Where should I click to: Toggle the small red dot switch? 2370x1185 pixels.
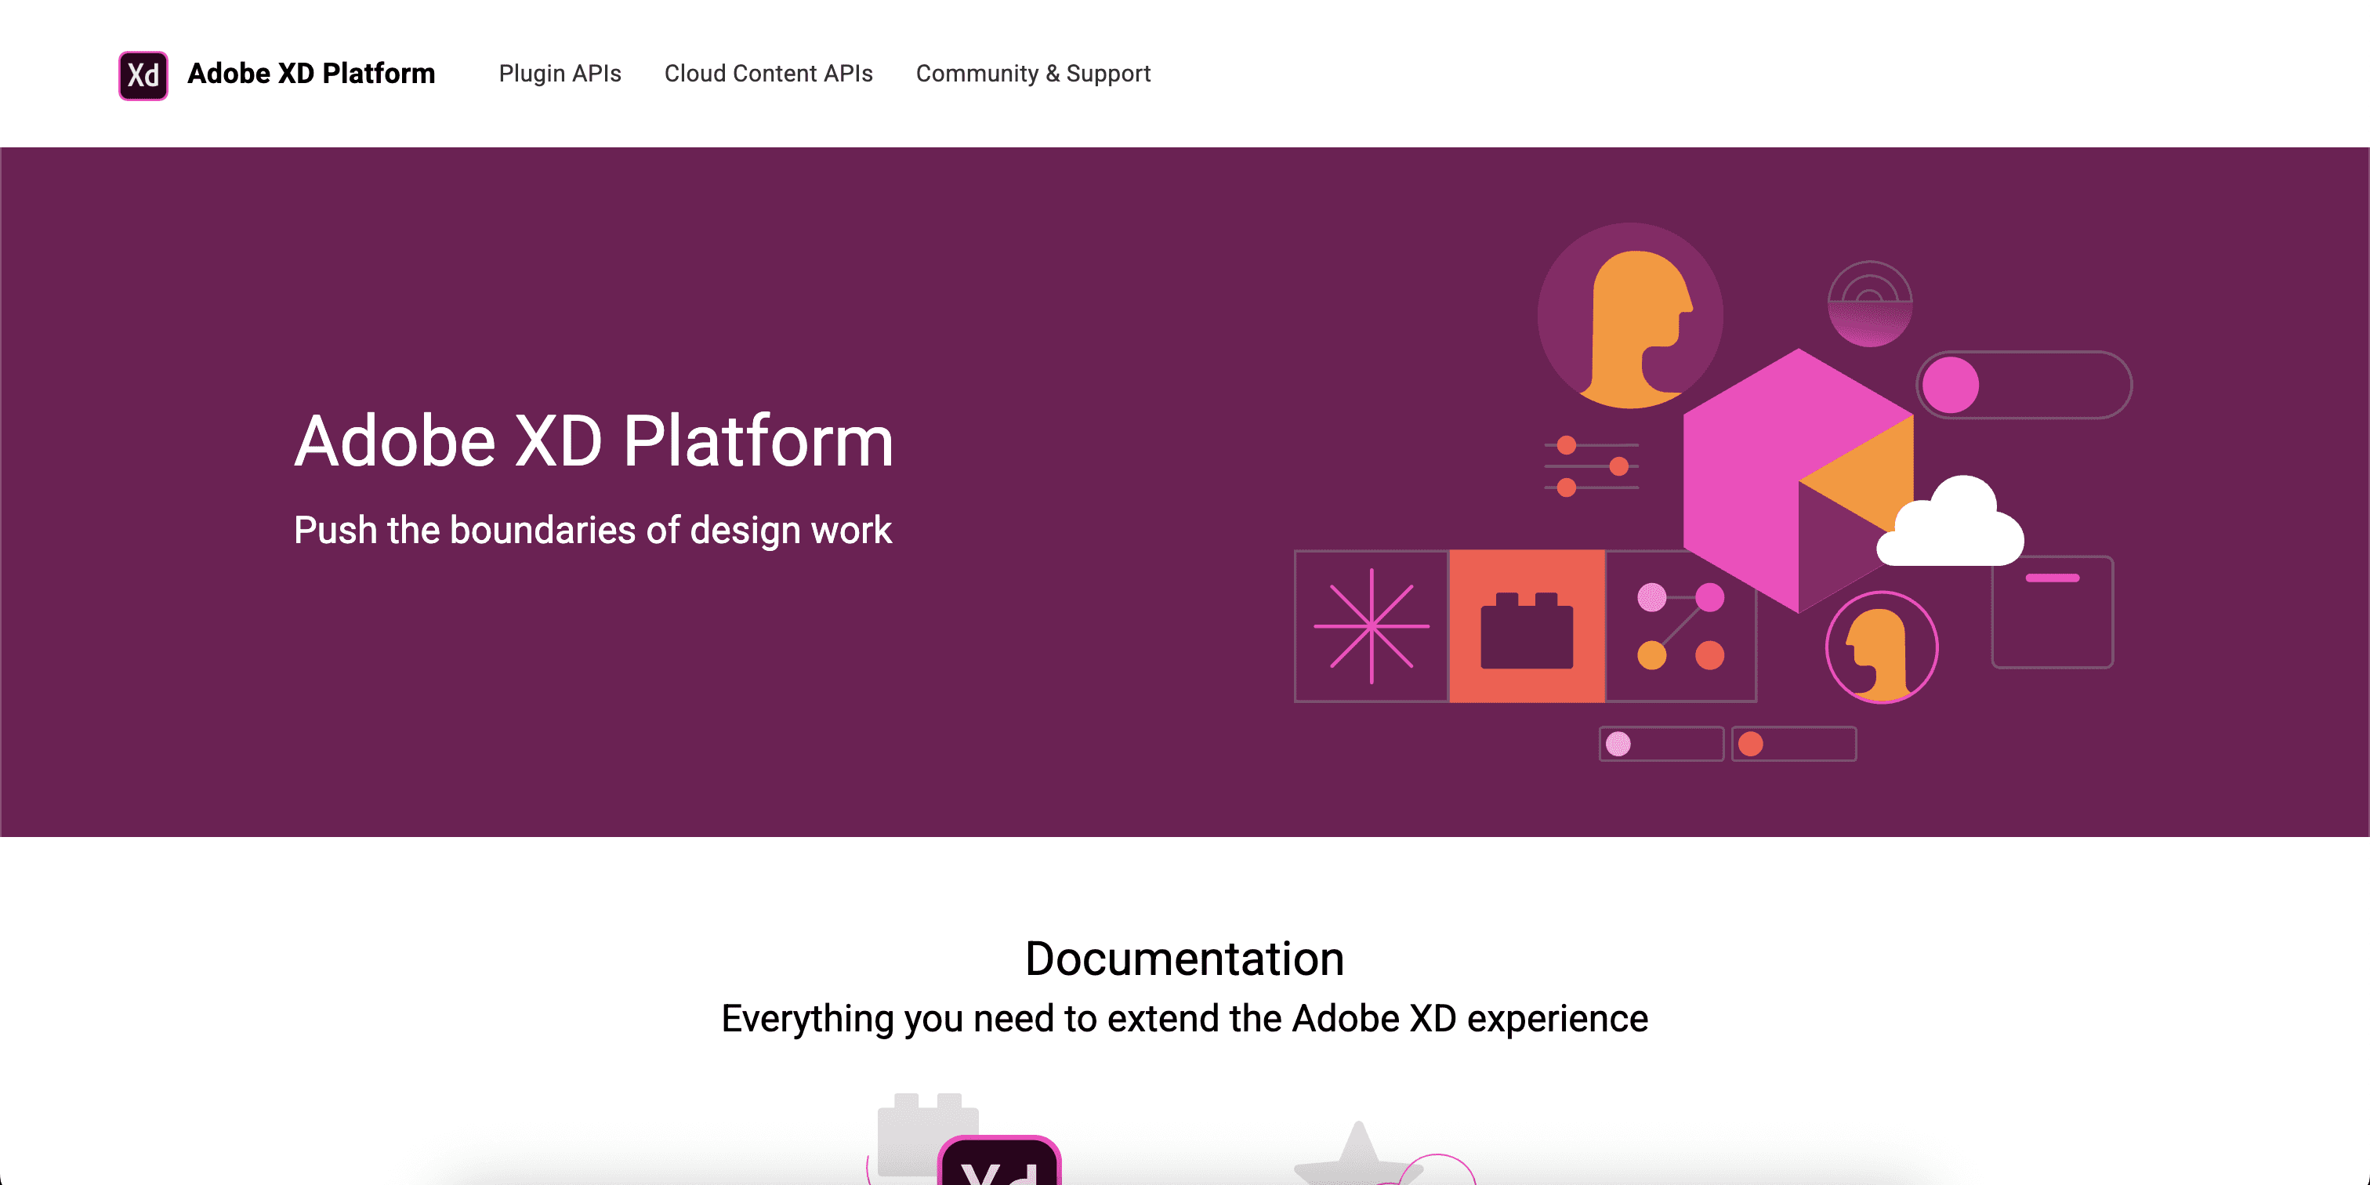tap(1793, 744)
